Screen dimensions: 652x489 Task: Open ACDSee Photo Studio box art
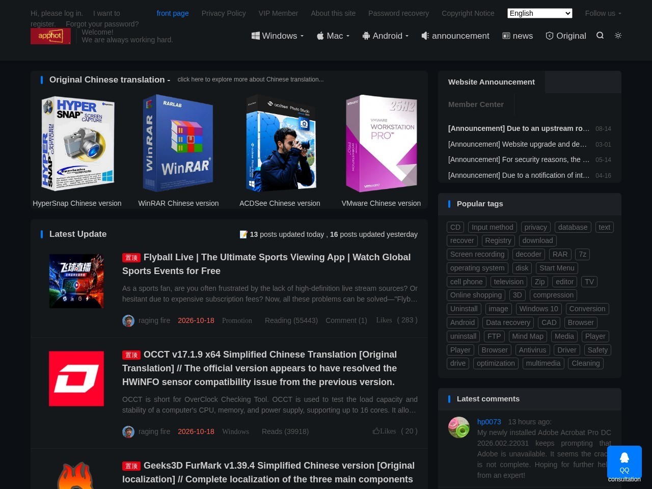pyautogui.click(x=280, y=144)
